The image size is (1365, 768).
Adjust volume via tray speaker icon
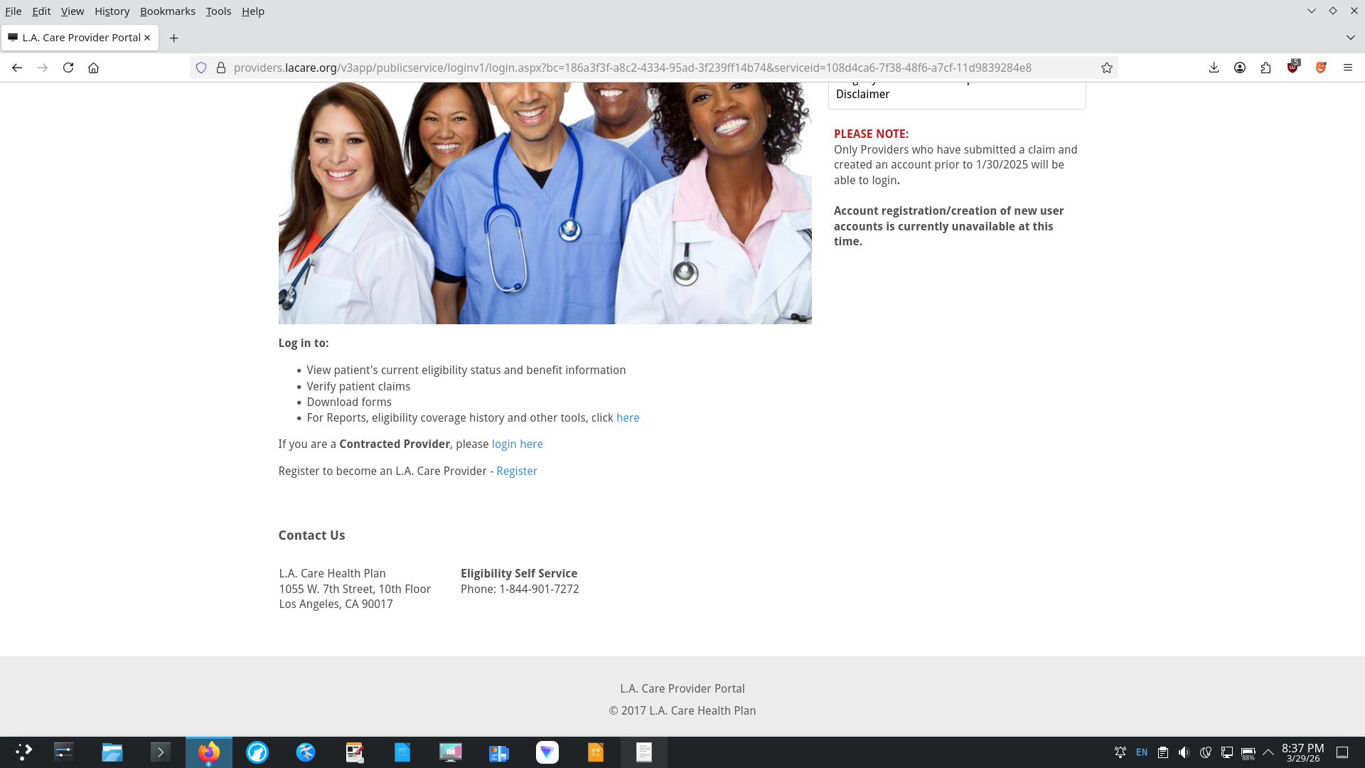[1184, 752]
